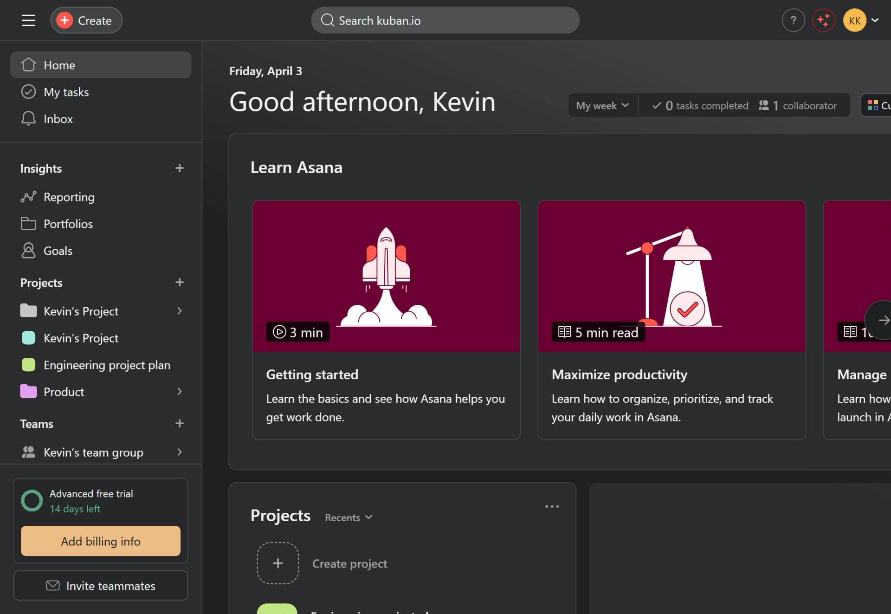891x614 pixels.
Task: Click the Customize button at top right
Action: (x=877, y=105)
